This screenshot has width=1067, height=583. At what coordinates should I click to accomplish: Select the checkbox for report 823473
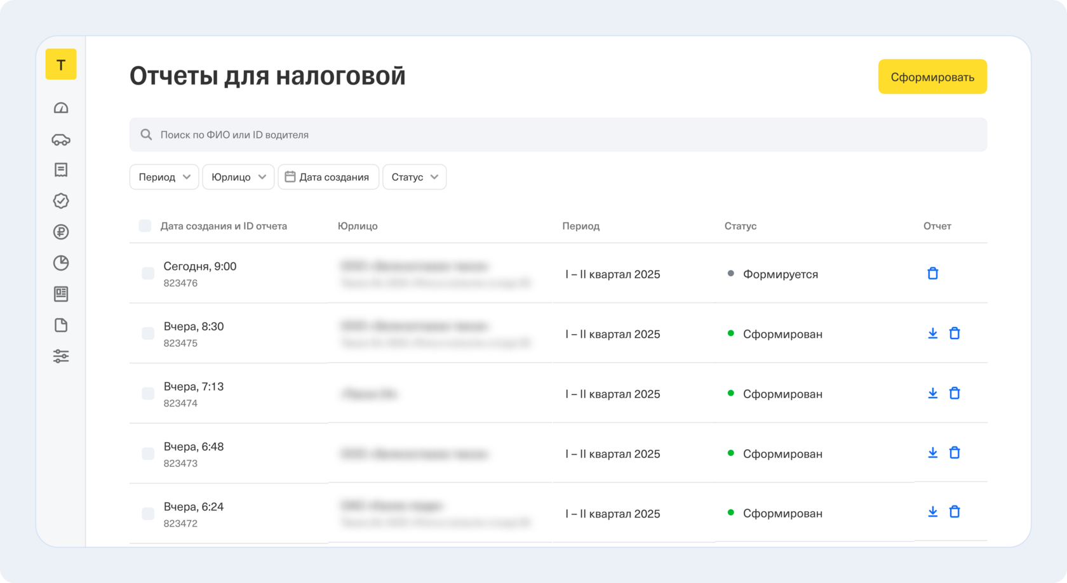[148, 453]
